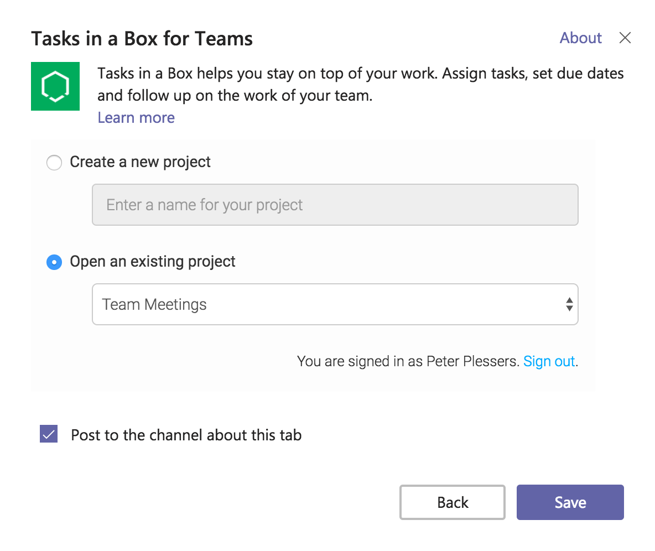
Task: Choose the Open an existing project radio button
Action: (54, 262)
